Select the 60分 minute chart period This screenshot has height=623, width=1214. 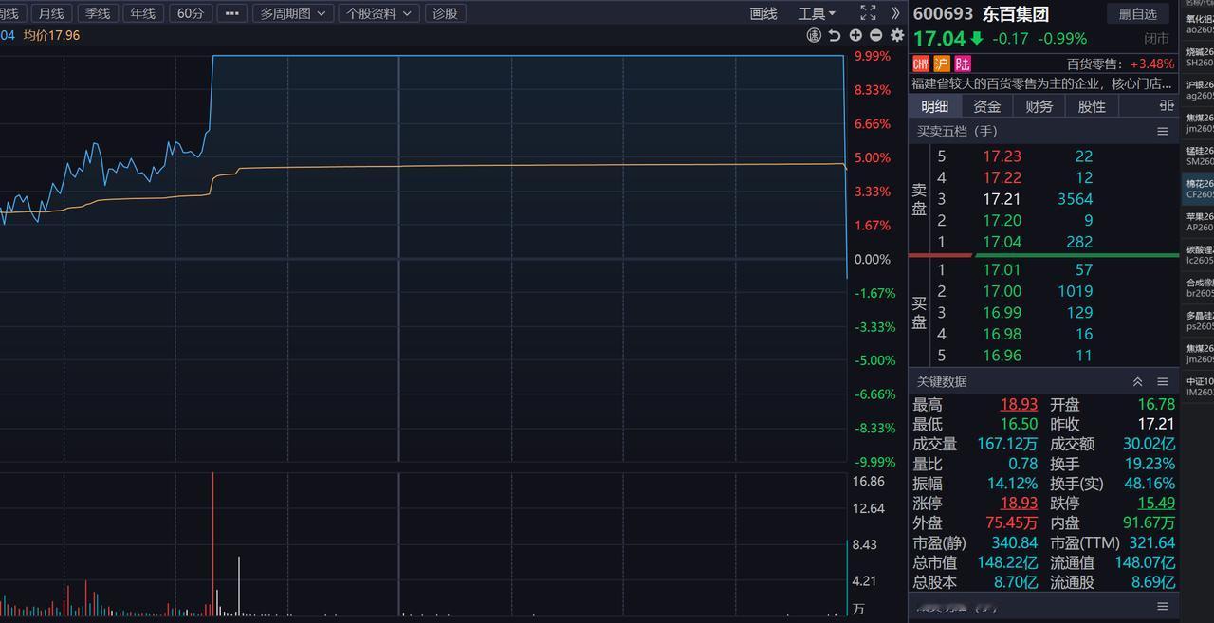tap(191, 13)
